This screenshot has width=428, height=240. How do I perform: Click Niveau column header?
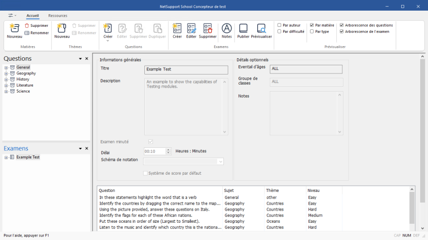coord(324,190)
